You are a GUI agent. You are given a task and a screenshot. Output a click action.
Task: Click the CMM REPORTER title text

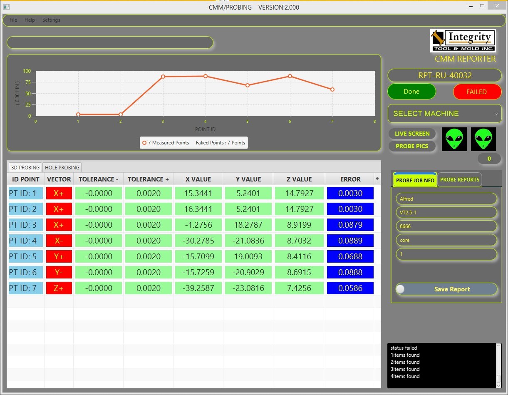point(465,59)
